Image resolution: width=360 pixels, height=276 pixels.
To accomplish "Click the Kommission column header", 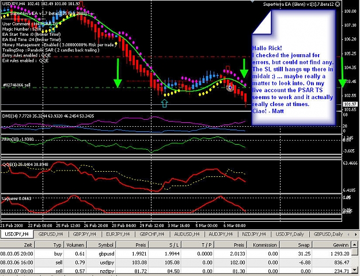I will point(263,245).
